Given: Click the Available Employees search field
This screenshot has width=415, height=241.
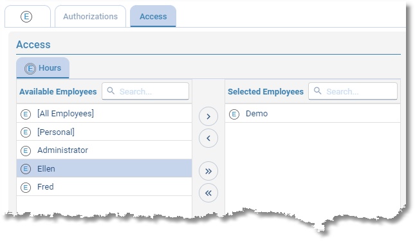Looking at the screenshot, I should (145, 91).
